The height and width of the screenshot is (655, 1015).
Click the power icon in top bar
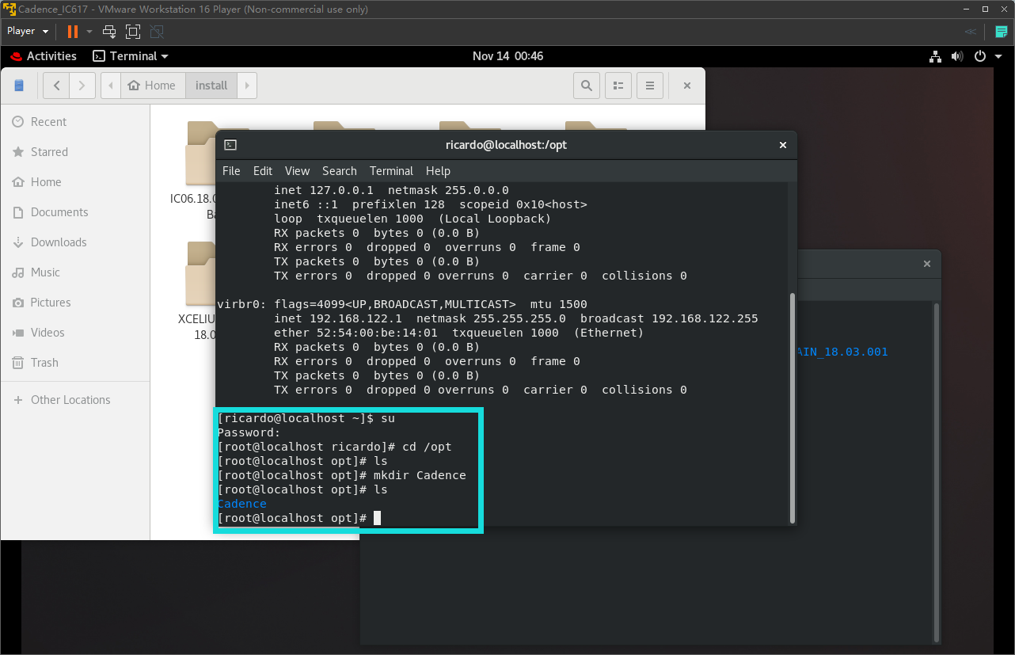pos(980,56)
